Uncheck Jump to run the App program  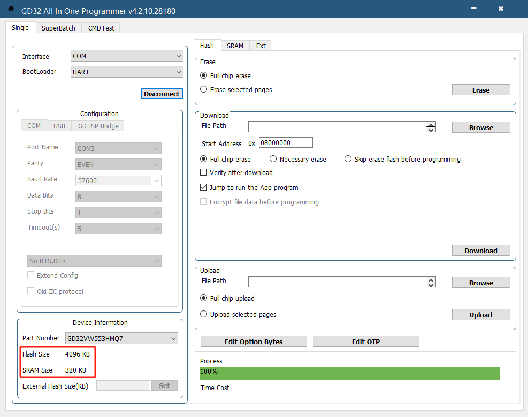tap(203, 188)
